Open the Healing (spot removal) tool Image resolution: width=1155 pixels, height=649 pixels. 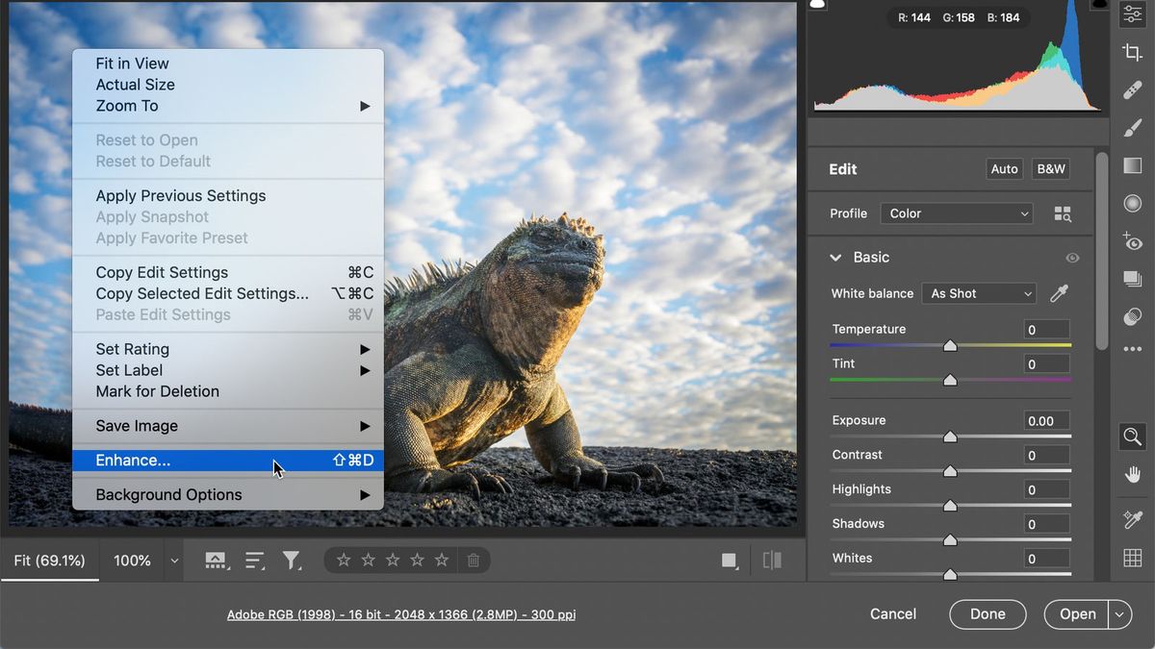[1132, 89]
